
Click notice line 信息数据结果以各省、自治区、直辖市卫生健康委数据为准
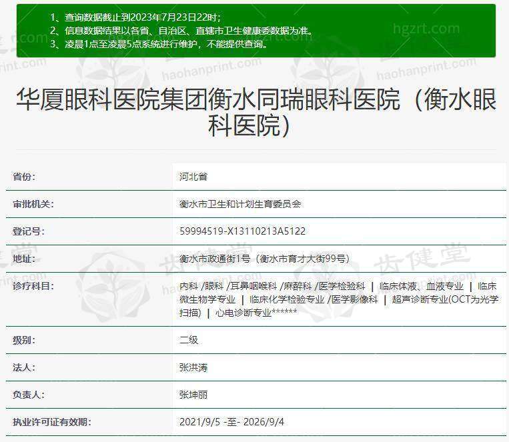(181, 31)
